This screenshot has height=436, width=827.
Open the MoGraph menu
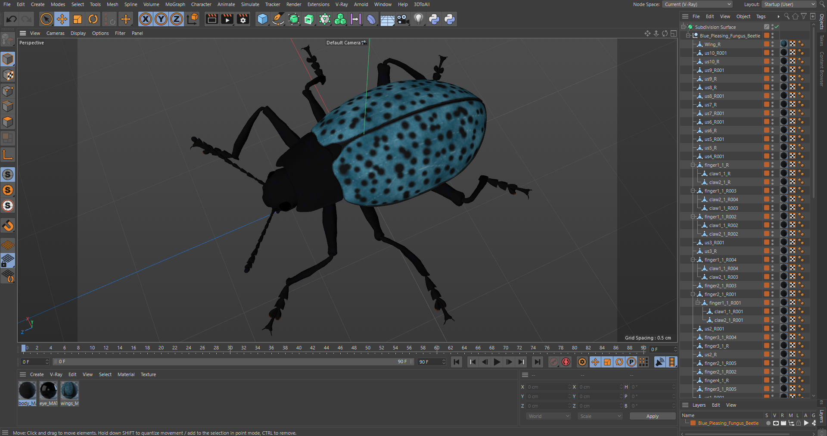(x=175, y=4)
